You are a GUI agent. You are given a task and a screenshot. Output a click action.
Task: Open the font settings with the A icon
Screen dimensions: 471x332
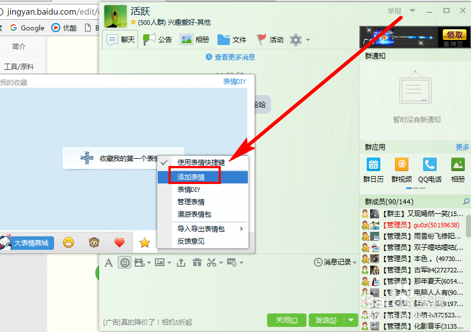(109, 262)
